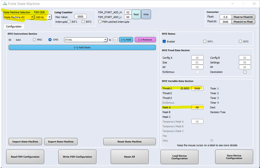Screen dimensions: 260x168
Task: Click Load Device Configuration button
Action: tap(179, 157)
